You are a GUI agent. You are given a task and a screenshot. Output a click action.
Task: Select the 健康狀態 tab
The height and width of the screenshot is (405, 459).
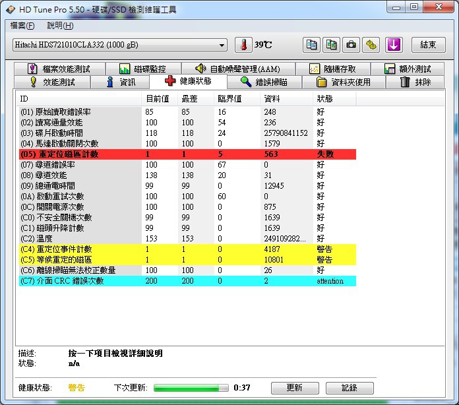[188, 81]
